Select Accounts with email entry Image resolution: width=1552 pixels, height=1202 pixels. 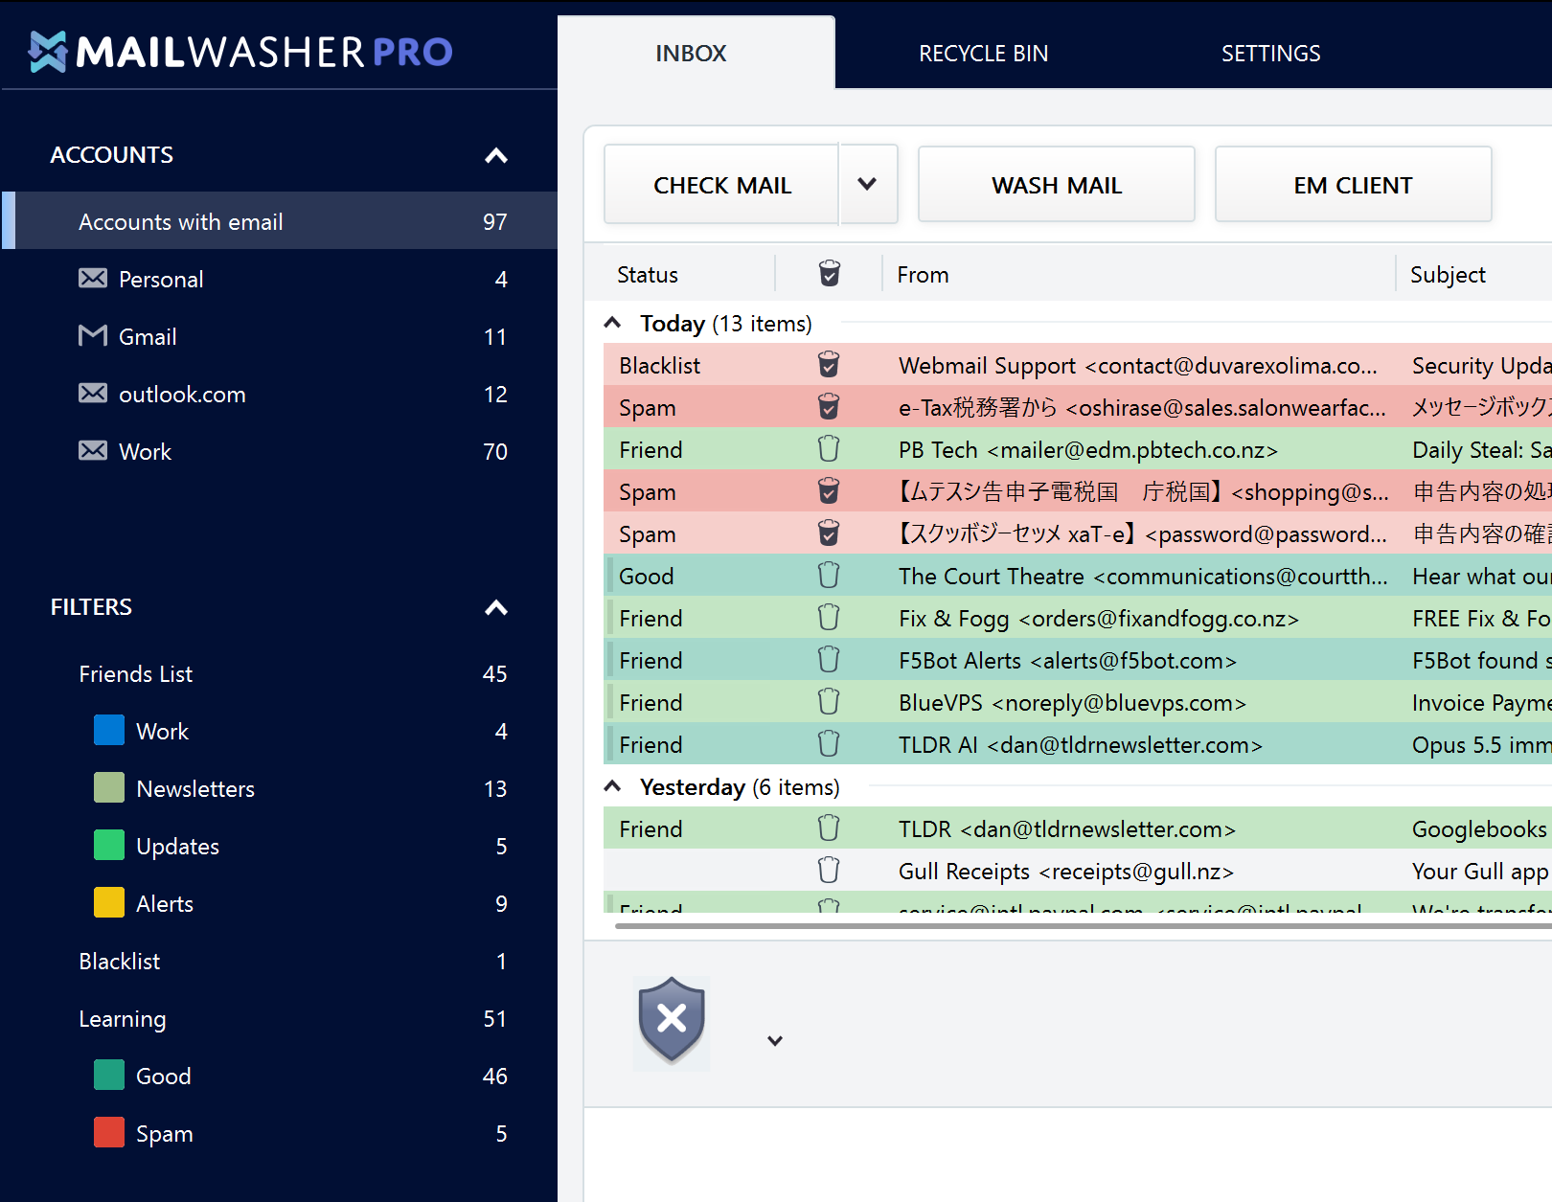(x=280, y=221)
